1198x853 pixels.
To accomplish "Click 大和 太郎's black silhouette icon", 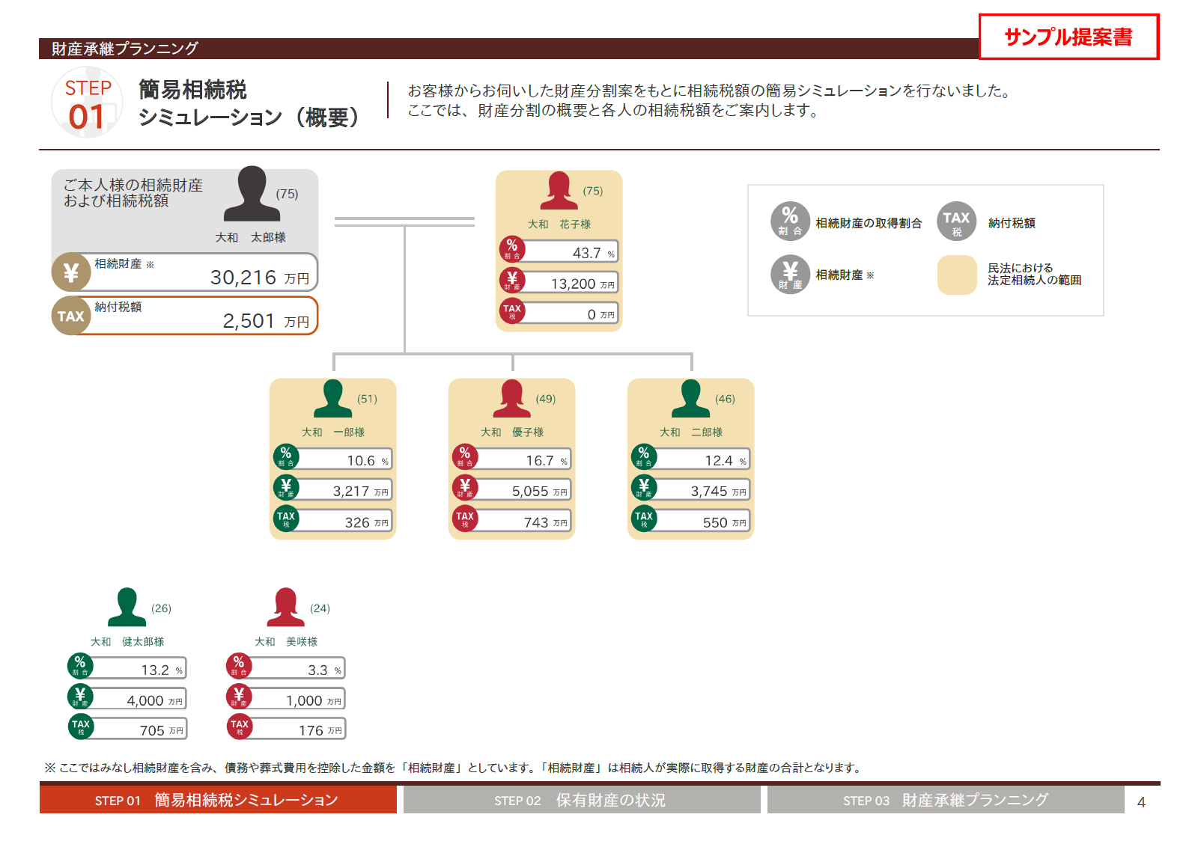I will click(x=252, y=194).
